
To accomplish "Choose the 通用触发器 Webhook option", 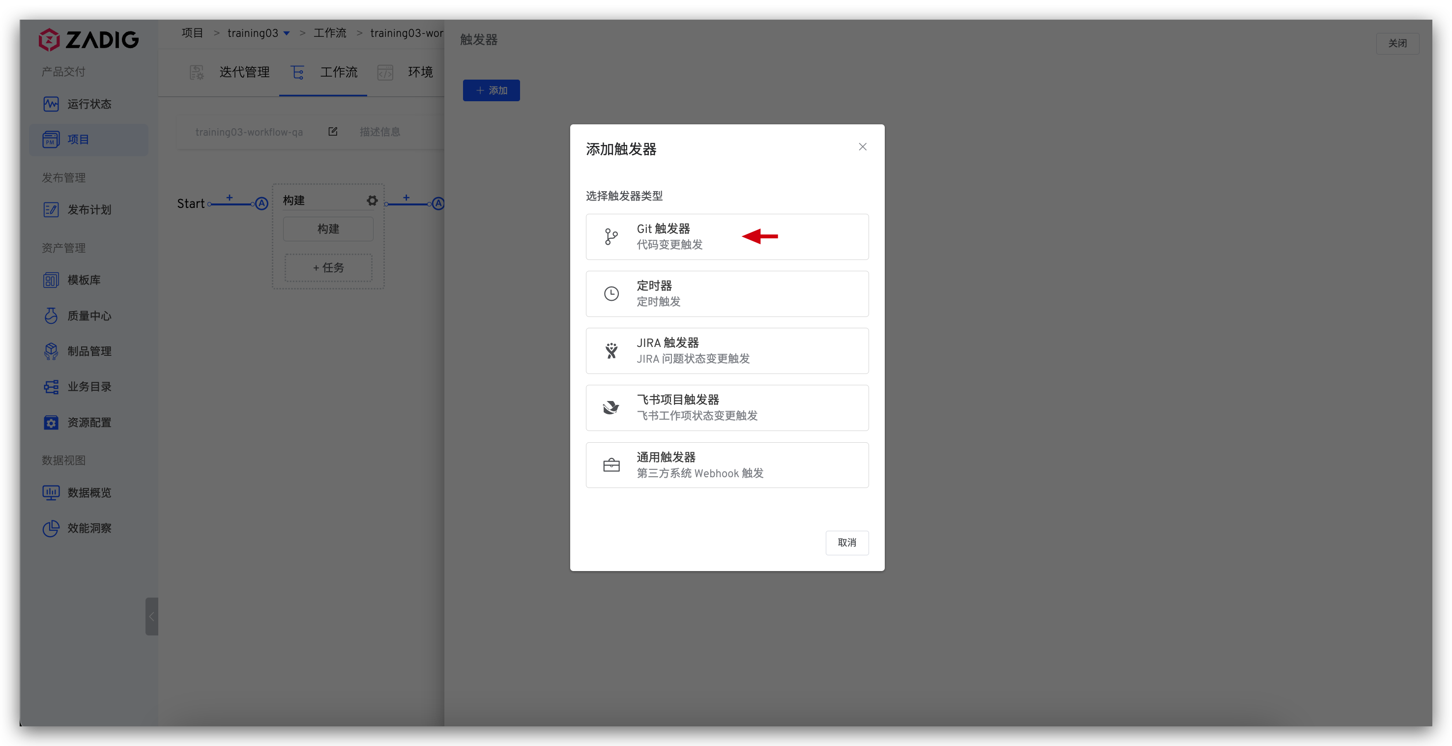I will point(726,465).
